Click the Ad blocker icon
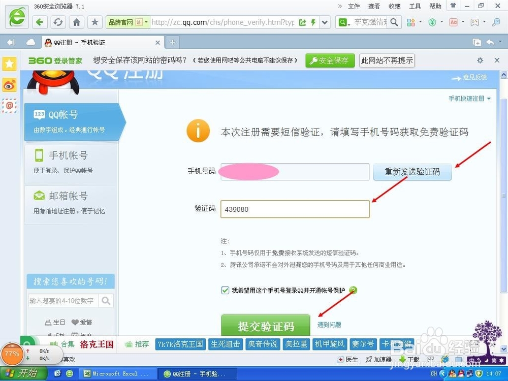The image size is (508, 381). point(453,22)
